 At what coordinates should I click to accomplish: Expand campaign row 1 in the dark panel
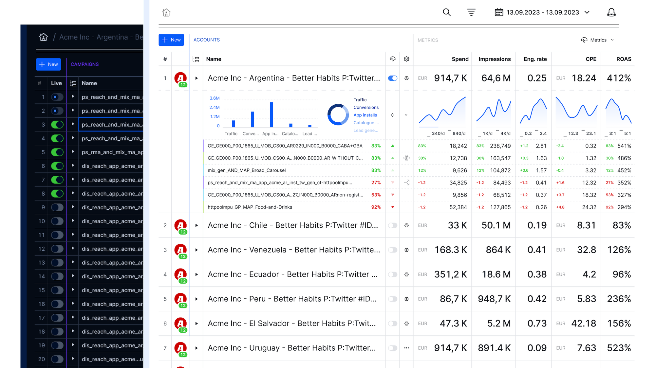pos(73,97)
